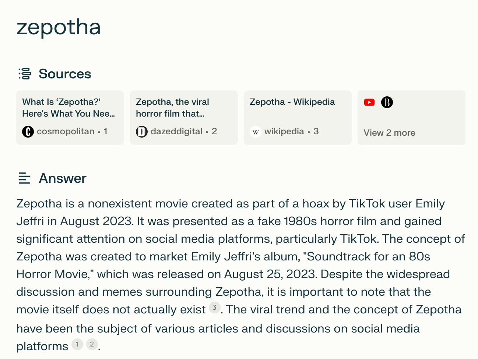Screen dimensions: 478x359
Task: Click the citation marker numbered 3
Action: click(x=215, y=307)
